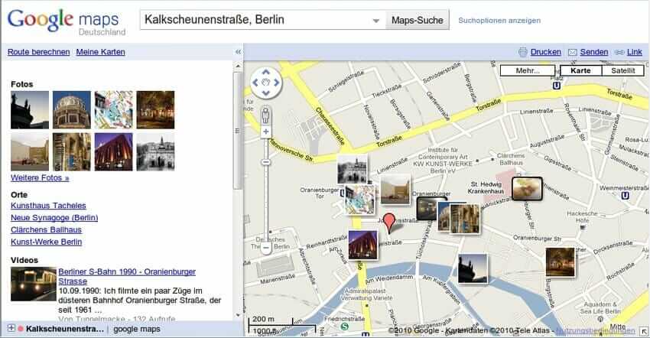Open the Mehr... map layers dropdown
650x338 pixels.
point(528,70)
